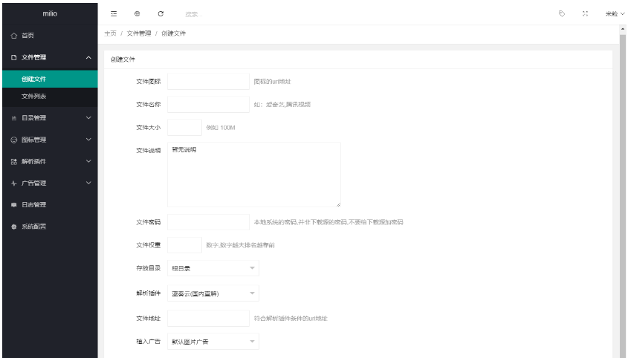Click the 文件密码 input field
The image size is (628, 358).
208,222
